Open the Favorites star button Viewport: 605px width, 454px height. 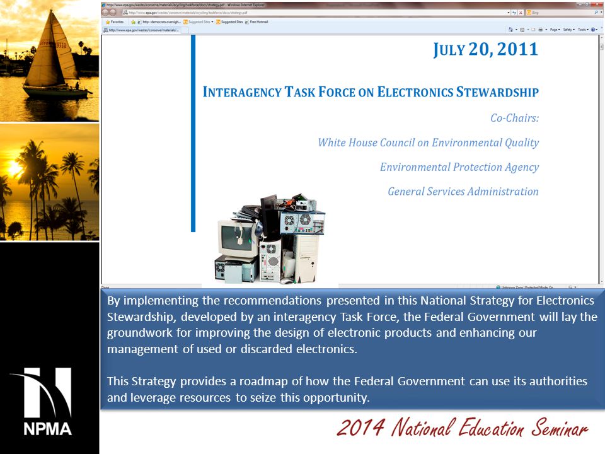(115, 21)
